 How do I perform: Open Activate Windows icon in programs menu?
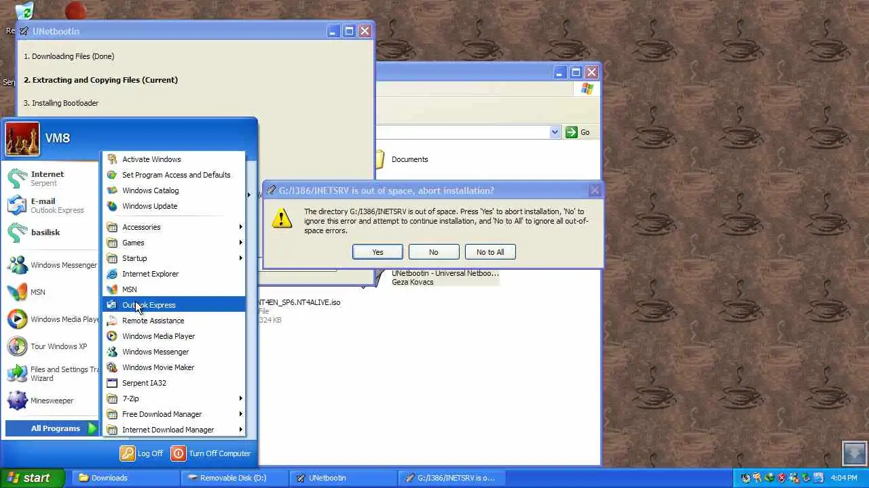[x=112, y=159]
